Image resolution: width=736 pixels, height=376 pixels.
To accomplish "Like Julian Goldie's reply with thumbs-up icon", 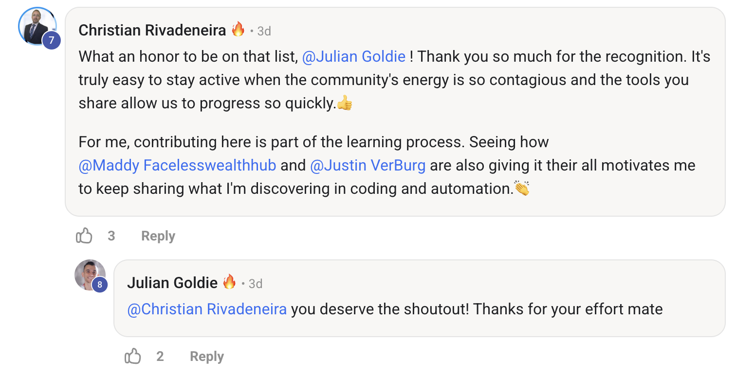I will 133,357.
